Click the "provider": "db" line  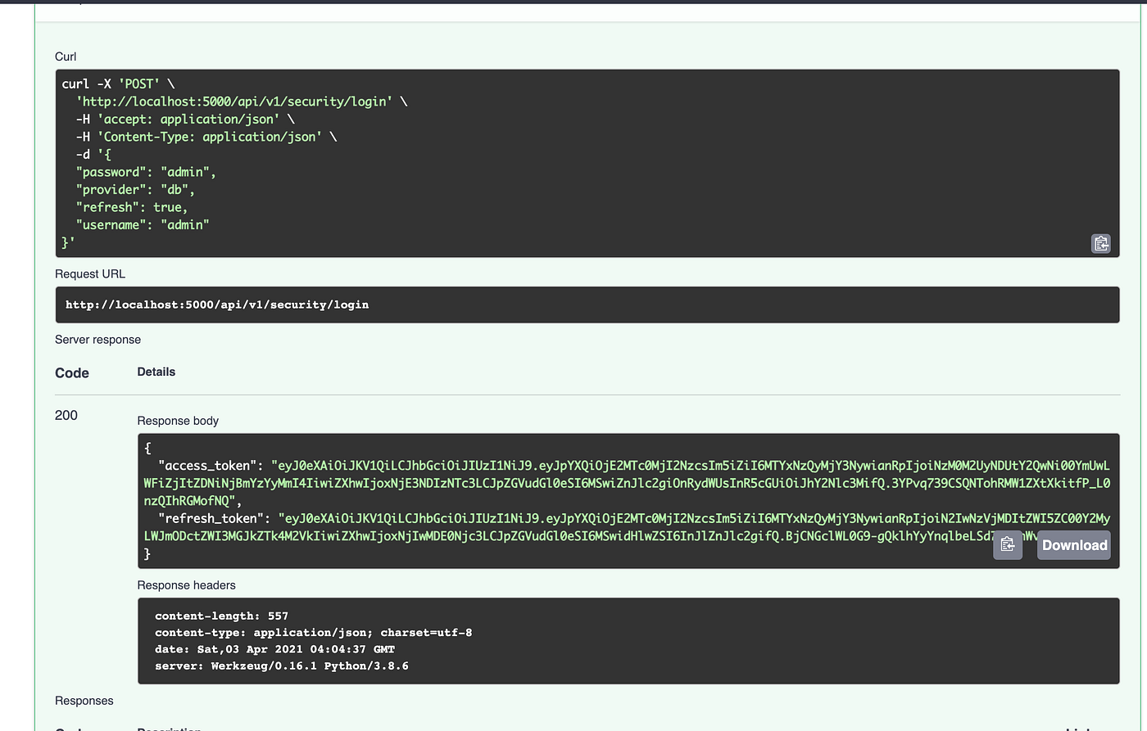pyautogui.click(x=135, y=189)
